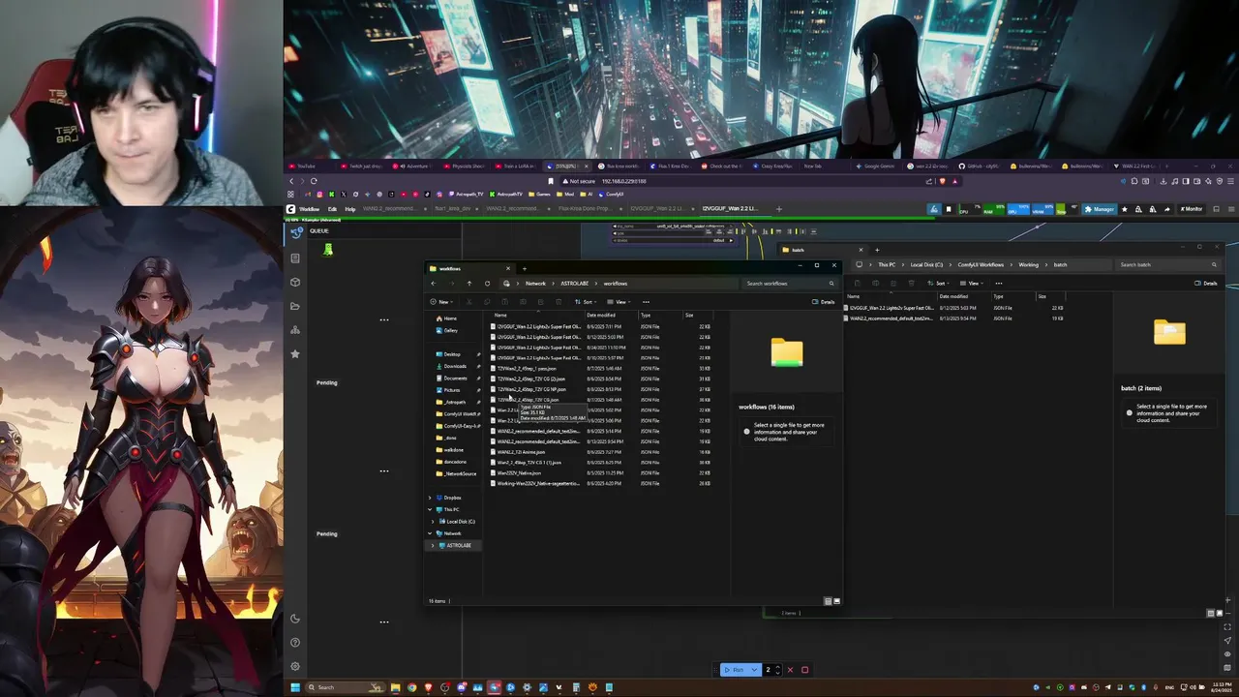Open the ComfyUI Edit menu
1239x697 pixels.
(x=332, y=209)
